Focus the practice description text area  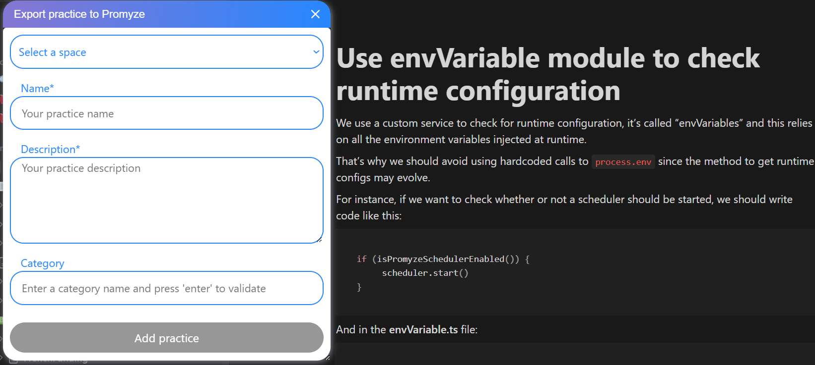click(x=167, y=200)
